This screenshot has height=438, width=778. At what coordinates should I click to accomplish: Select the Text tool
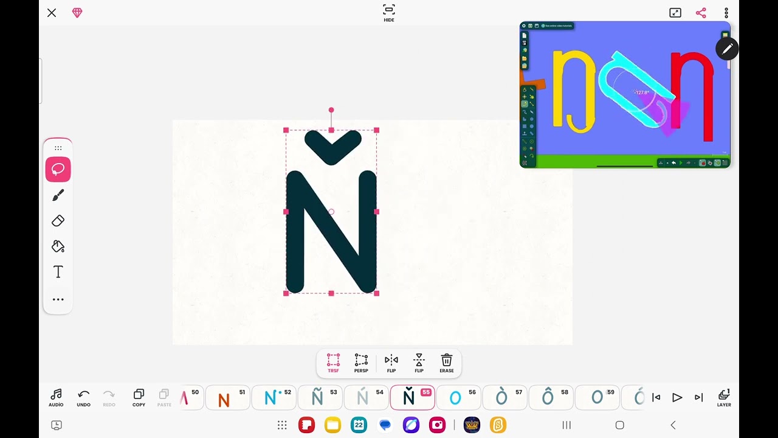(x=58, y=272)
